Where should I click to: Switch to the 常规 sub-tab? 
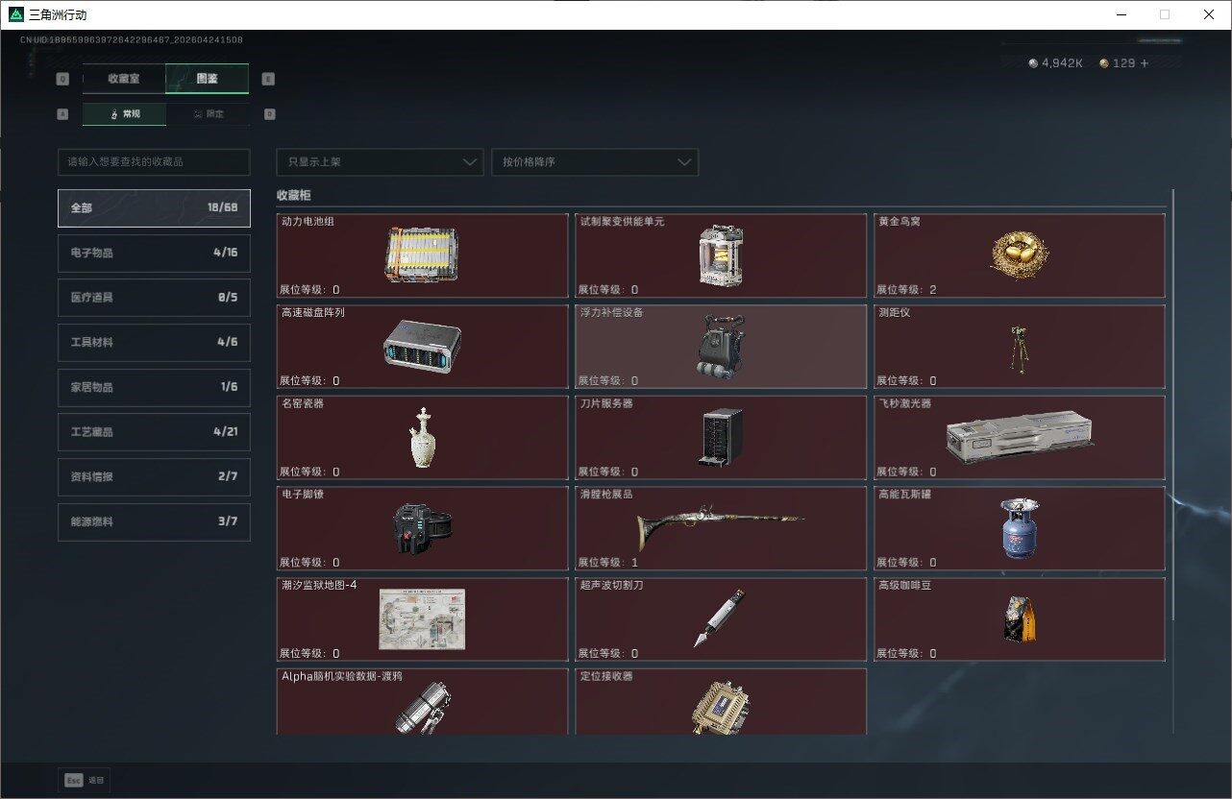click(124, 114)
